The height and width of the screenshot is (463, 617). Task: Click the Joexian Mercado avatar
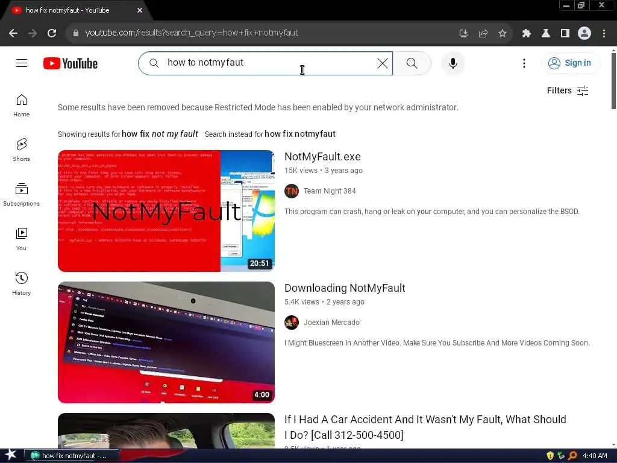(292, 323)
